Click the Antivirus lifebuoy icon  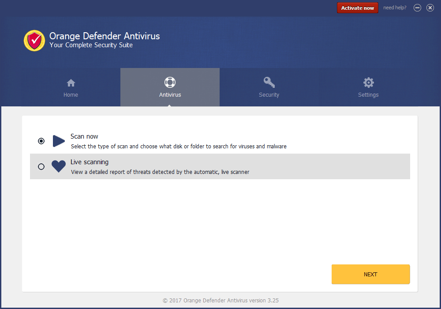point(170,83)
